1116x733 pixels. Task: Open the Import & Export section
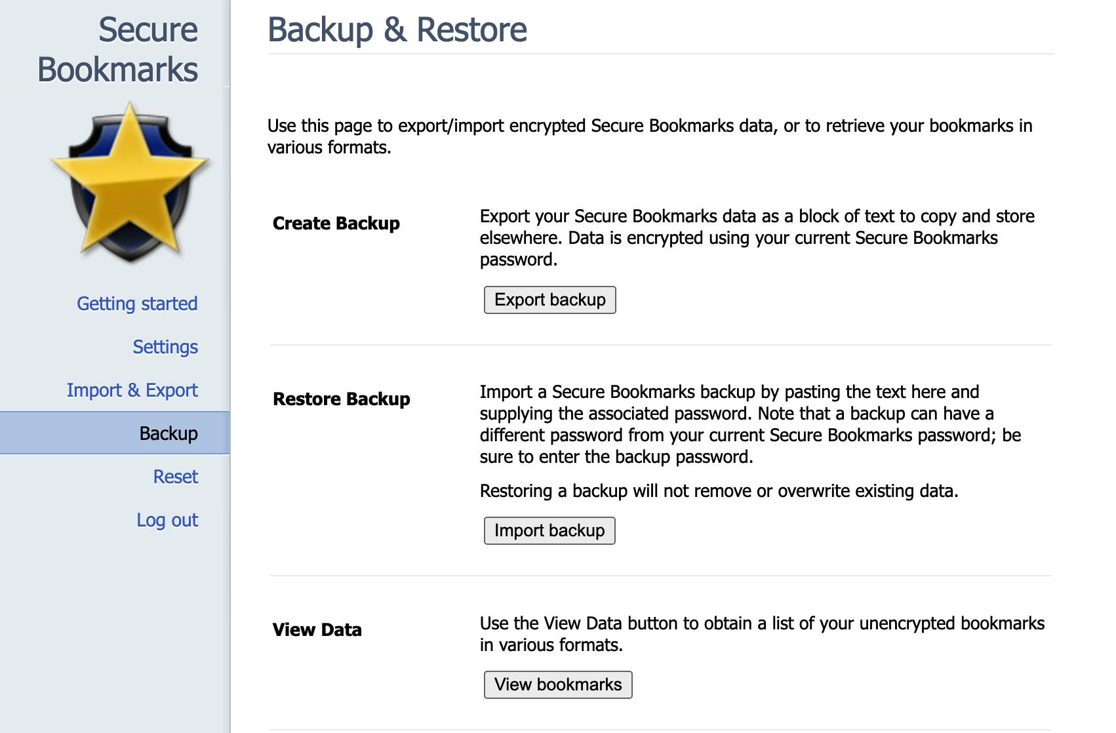[132, 390]
